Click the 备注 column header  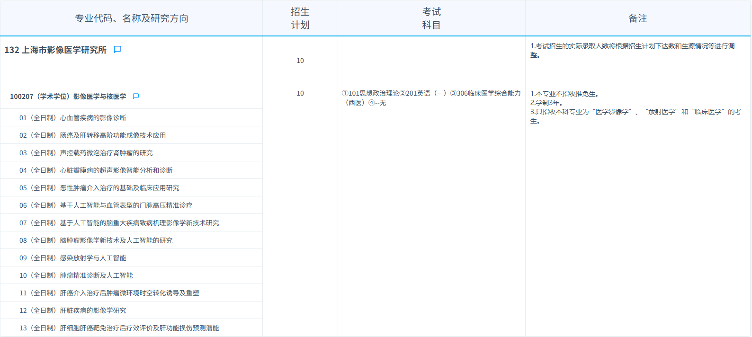(637, 18)
